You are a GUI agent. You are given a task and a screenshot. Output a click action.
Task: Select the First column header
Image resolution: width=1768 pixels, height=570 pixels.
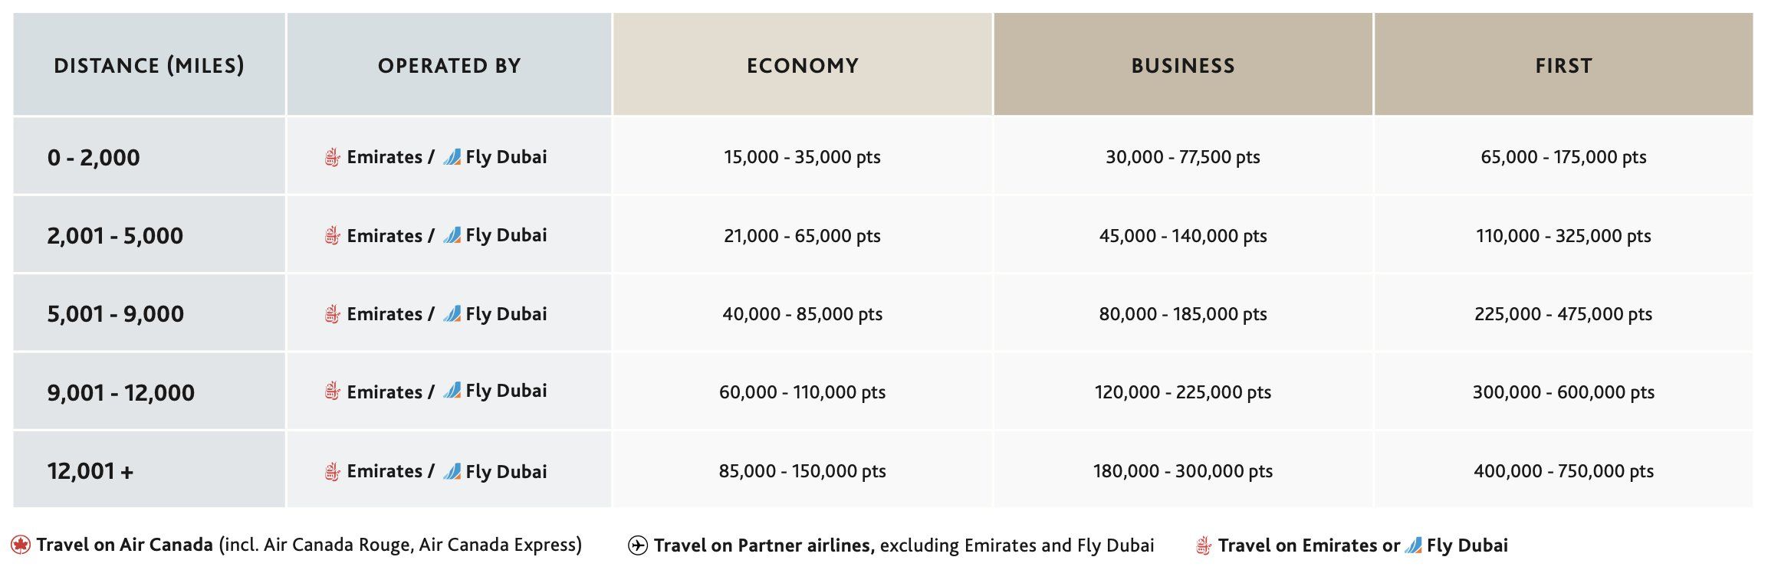pyautogui.click(x=1564, y=64)
